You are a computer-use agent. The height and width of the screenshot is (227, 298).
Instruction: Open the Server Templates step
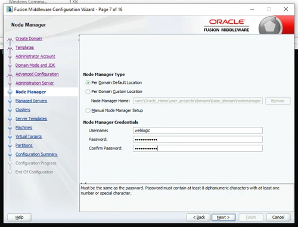31,119
